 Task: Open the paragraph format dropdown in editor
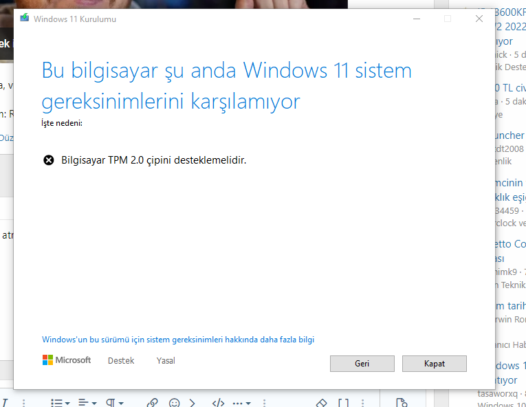[115, 403]
